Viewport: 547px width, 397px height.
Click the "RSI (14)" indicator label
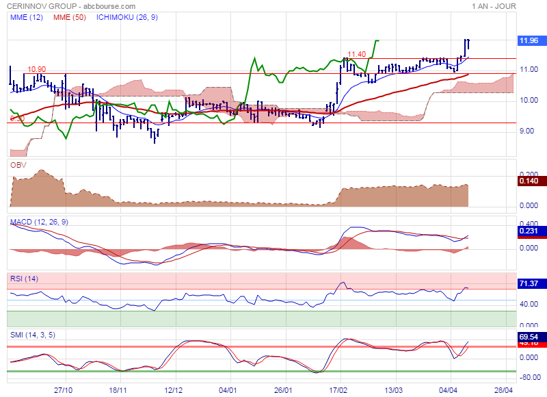(24, 279)
